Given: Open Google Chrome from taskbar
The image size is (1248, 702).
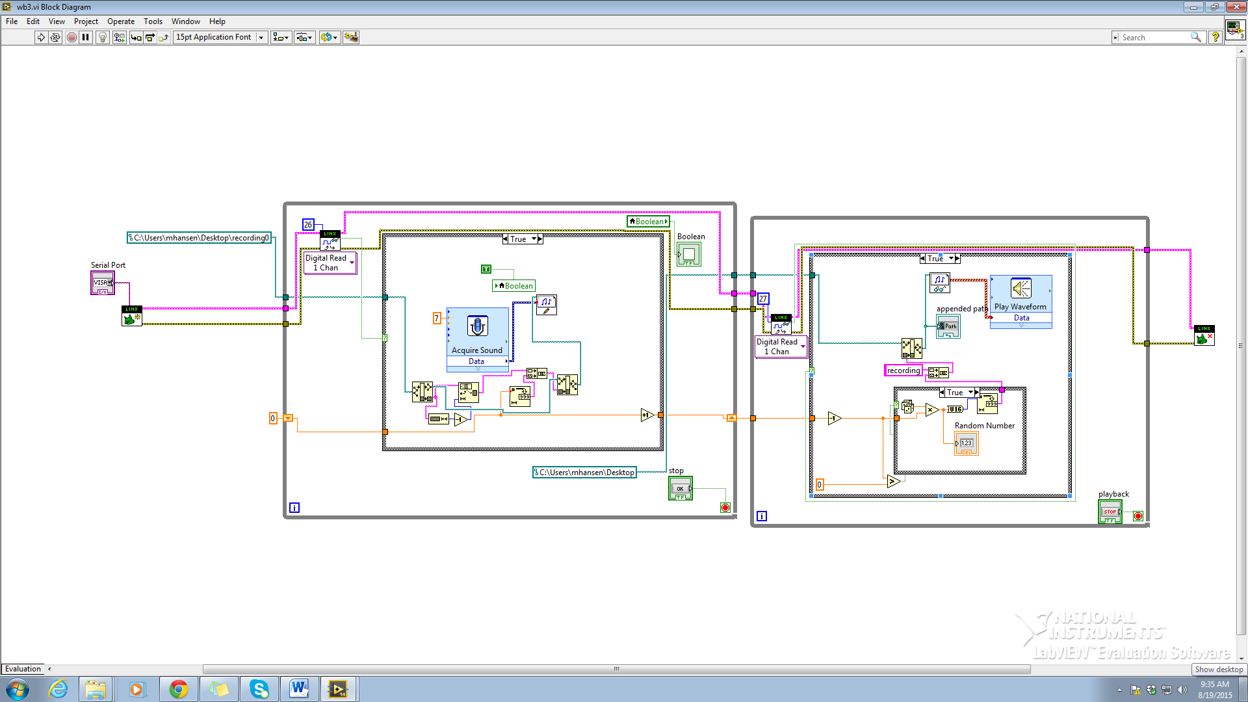Looking at the screenshot, I should pyautogui.click(x=178, y=689).
